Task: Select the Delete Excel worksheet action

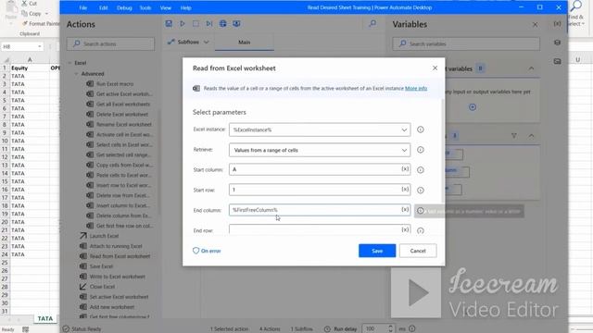Action: (x=118, y=115)
